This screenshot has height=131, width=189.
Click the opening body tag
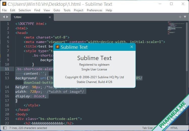point(22,114)
